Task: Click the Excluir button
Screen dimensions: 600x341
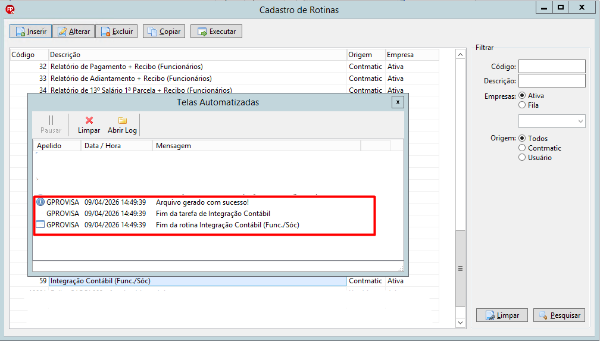Action: 116,32
